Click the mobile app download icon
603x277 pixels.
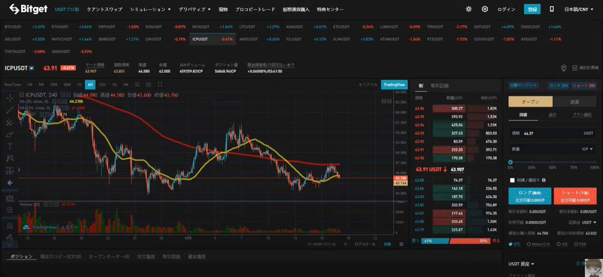pos(552,9)
